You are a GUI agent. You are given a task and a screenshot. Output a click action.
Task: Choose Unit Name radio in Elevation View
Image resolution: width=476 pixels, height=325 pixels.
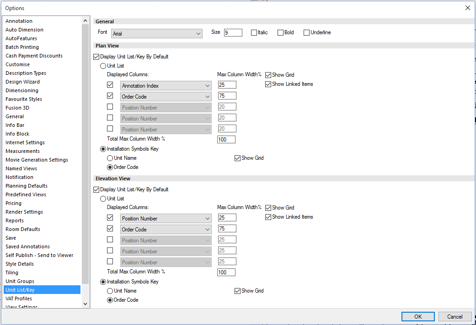[x=110, y=291]
